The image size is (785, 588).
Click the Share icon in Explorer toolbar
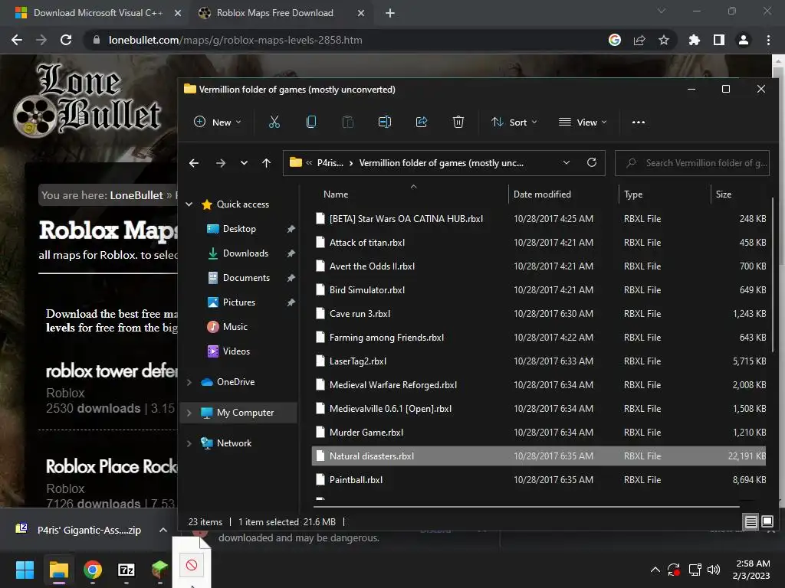[422, 122]
